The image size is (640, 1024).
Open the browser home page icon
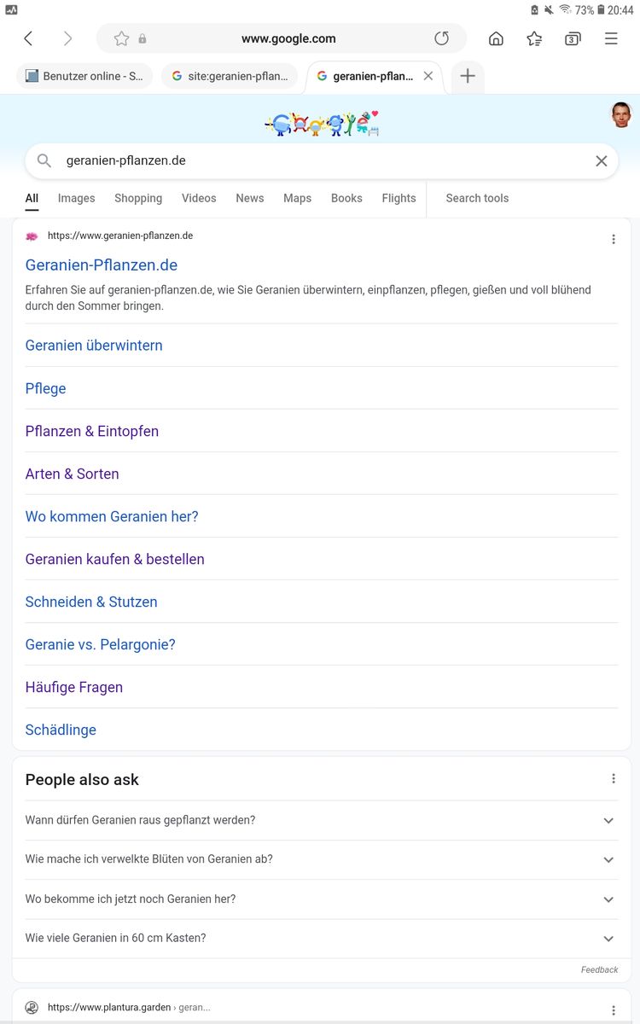pos(496,38)
